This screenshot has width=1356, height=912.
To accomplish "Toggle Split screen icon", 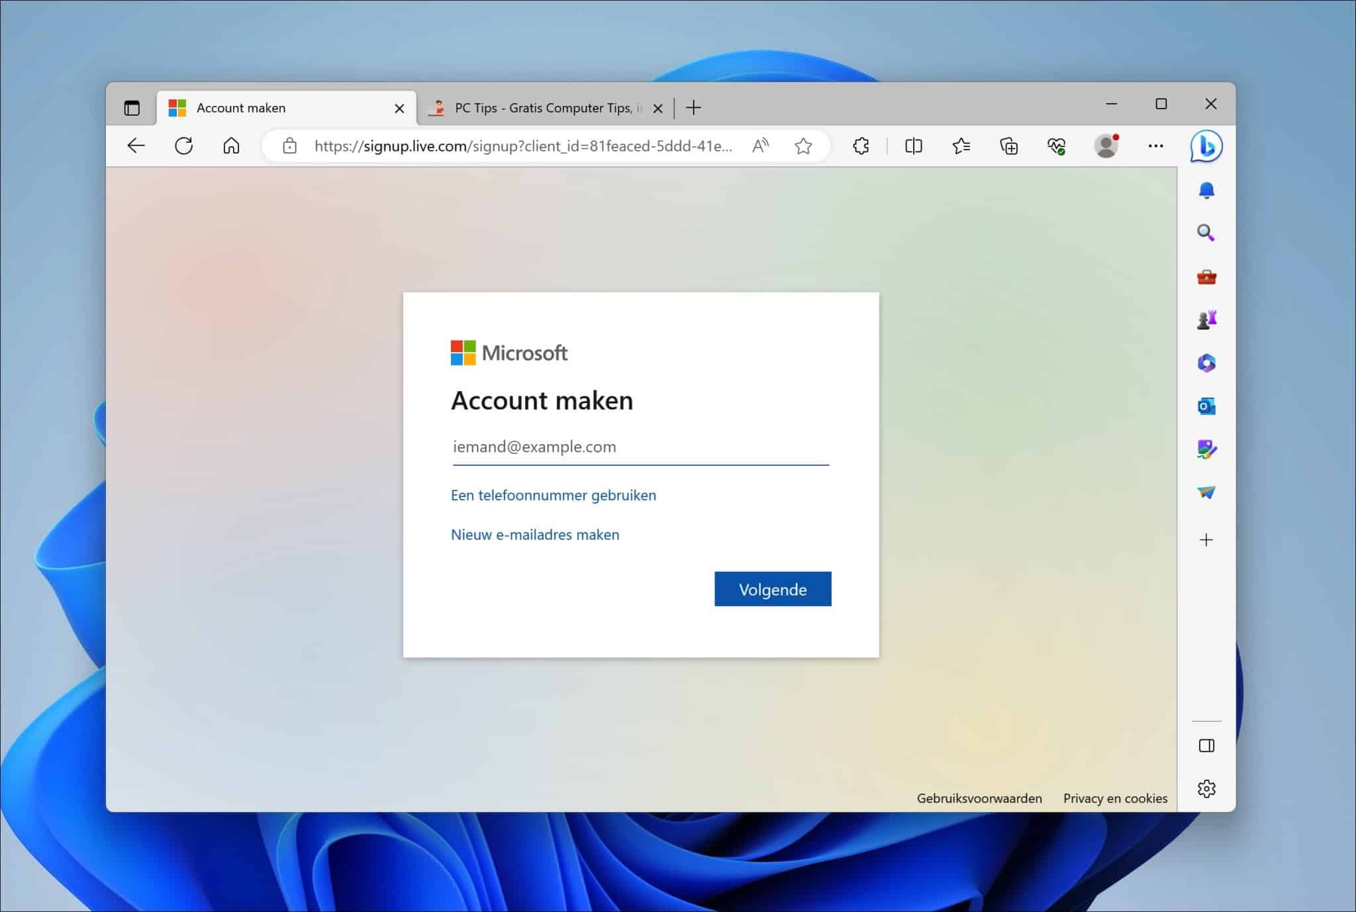I will [x=913, y=146].
